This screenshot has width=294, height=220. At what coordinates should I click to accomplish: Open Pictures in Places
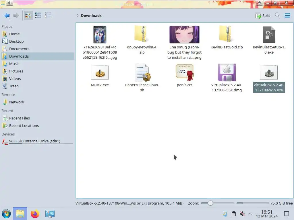[37, 71]
